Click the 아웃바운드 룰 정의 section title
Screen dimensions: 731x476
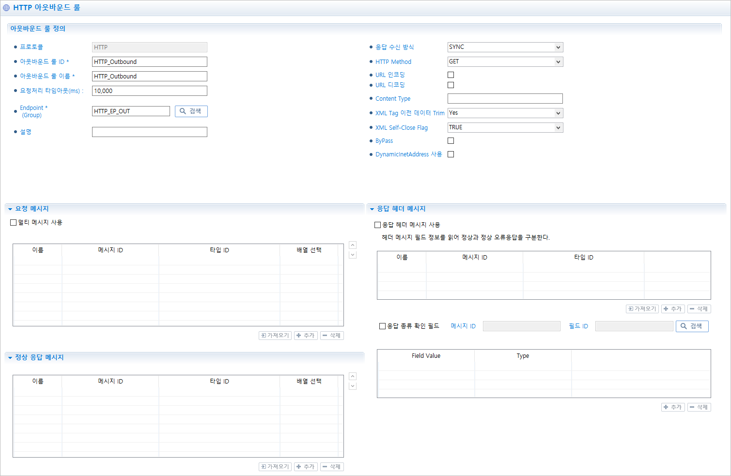tap(38, 29)
